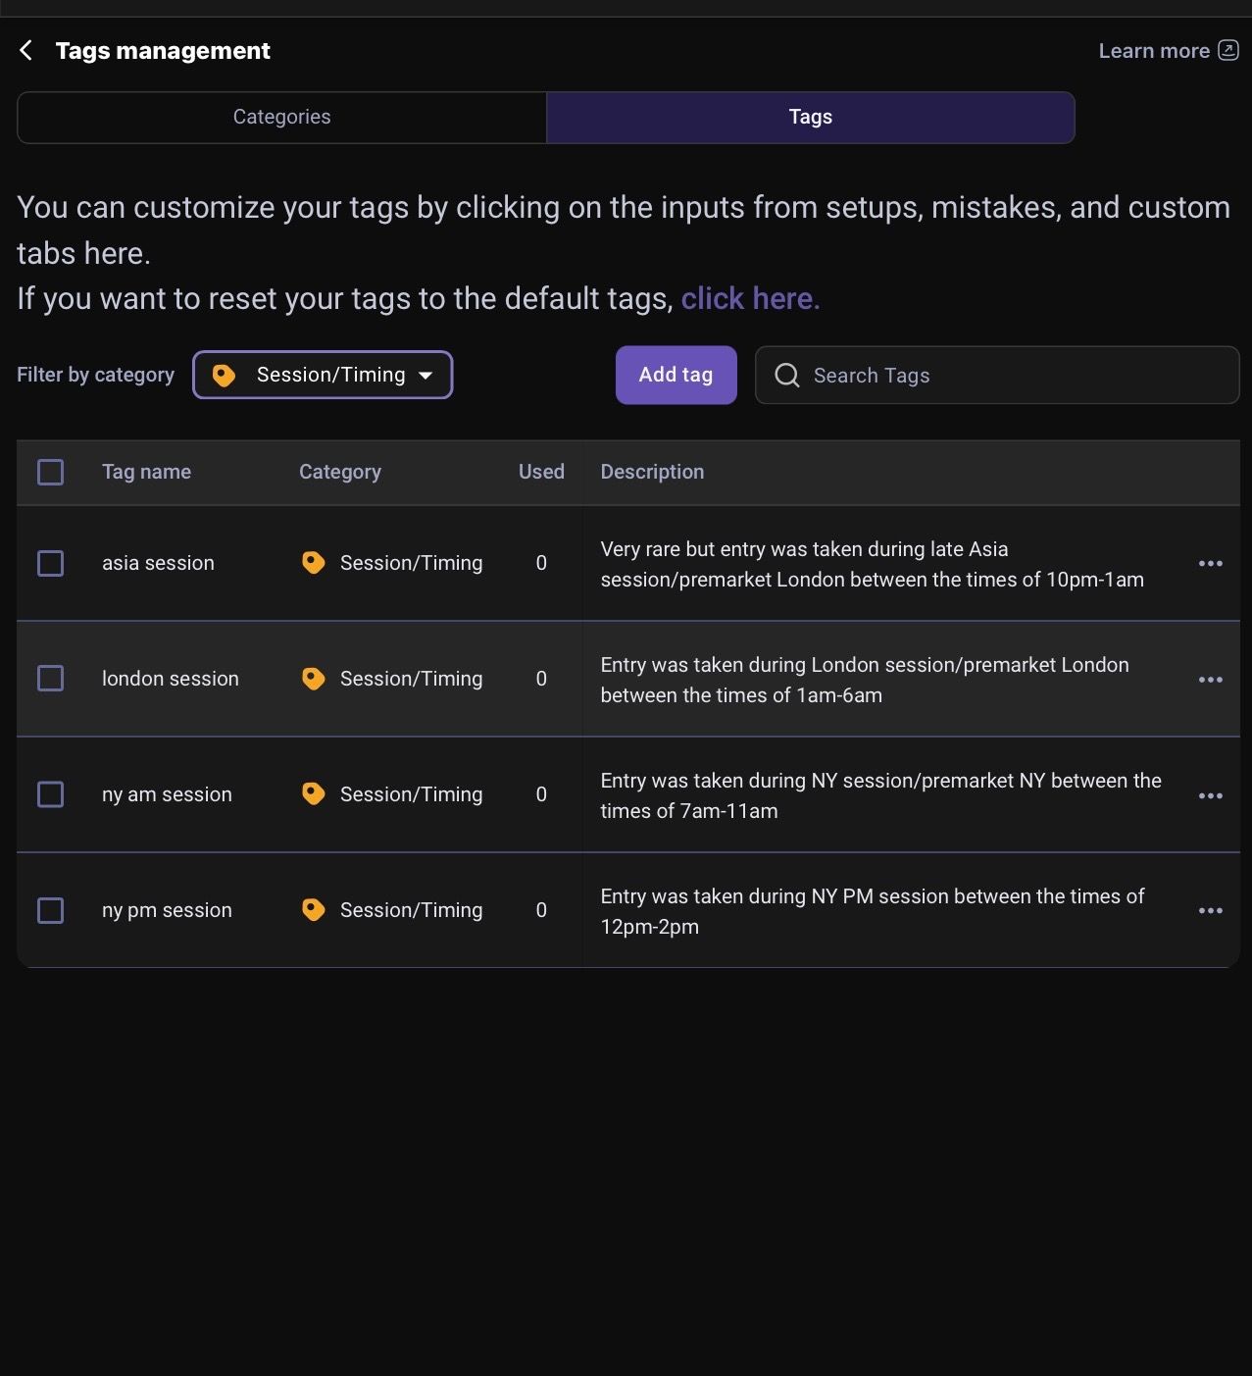Sort by the Used column header
This screenshot has height=1376, width=1252.
click(541, 472)
